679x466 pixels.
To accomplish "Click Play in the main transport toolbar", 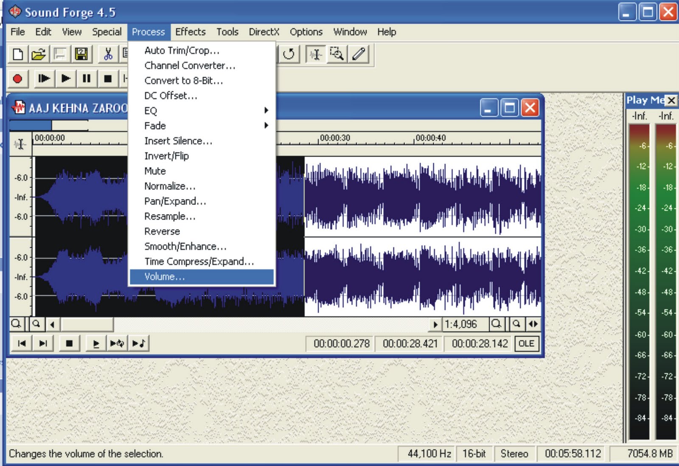I will (x=65, y=79).
